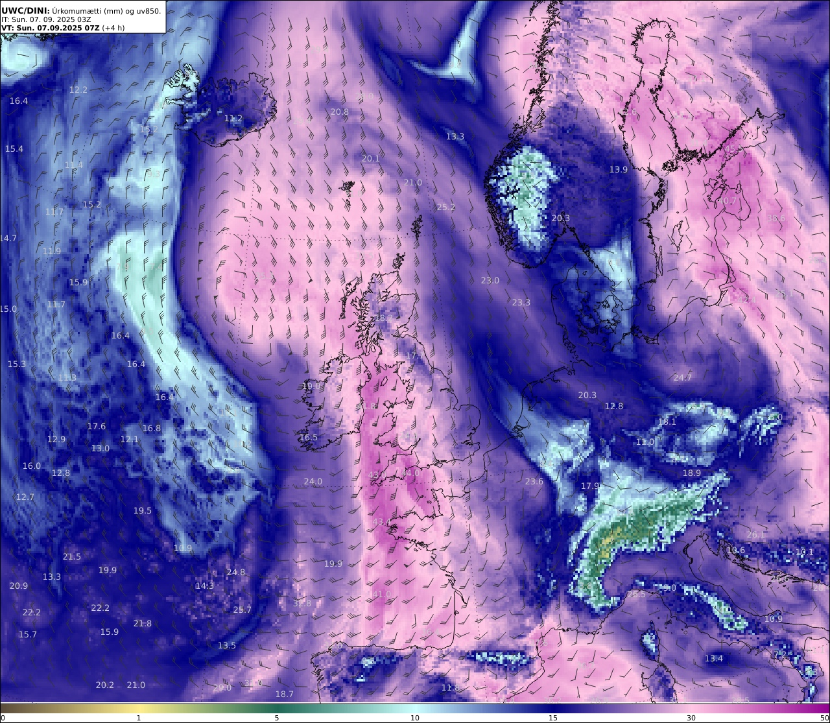
Task: Click the map value 32.8
Action: (302, 604)
